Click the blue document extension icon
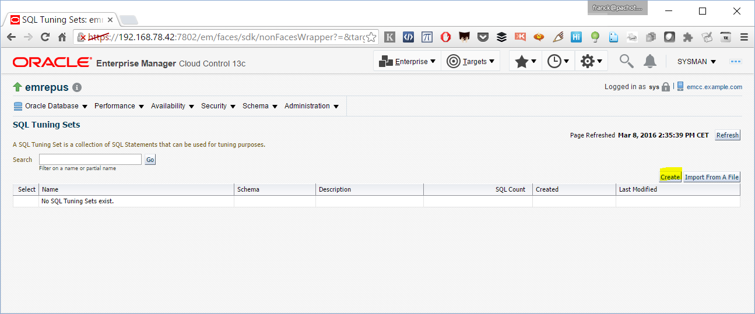This screenshot has width=755, height=314. coord(613,37)
